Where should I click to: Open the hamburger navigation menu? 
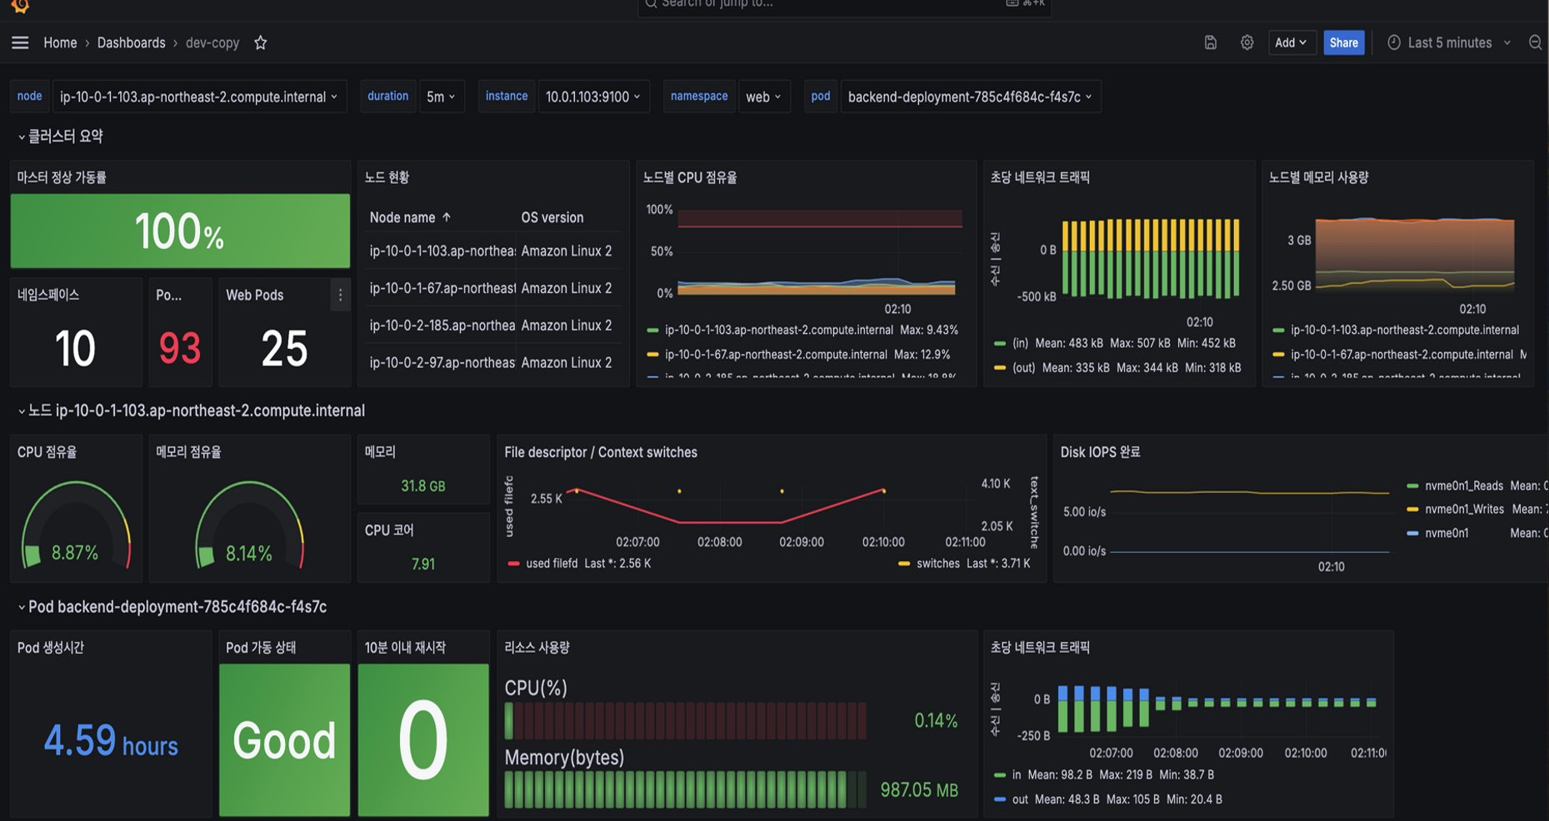[x=20, y=42]
